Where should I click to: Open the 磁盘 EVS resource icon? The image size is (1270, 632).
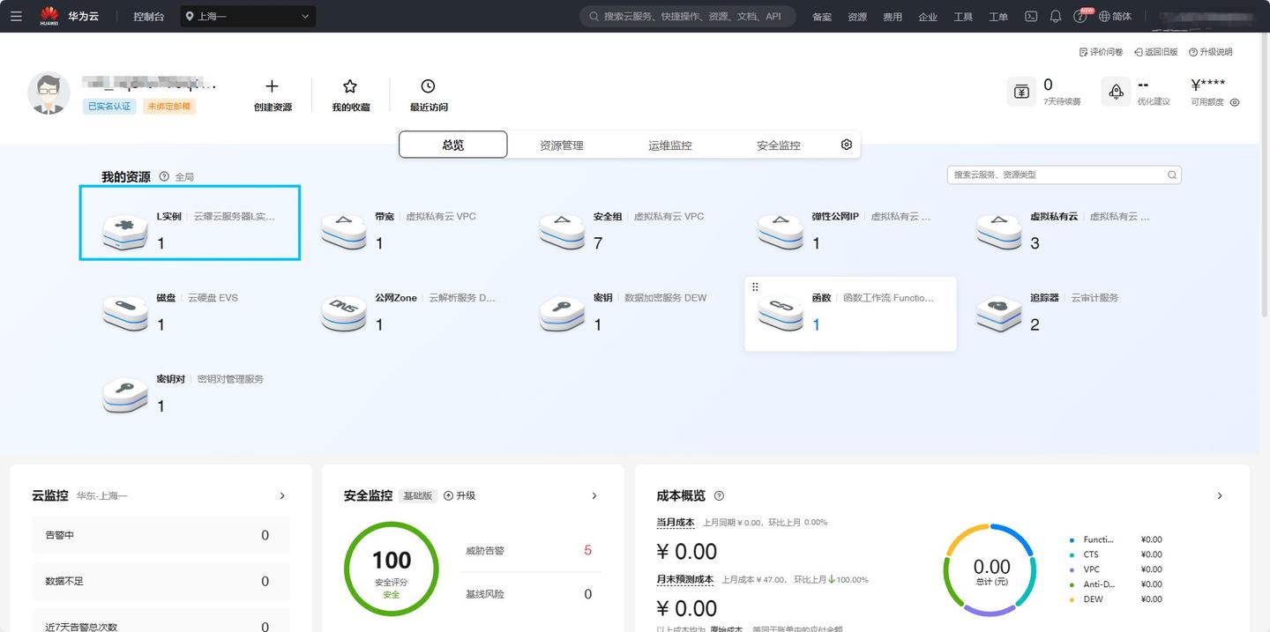(125, 314)
